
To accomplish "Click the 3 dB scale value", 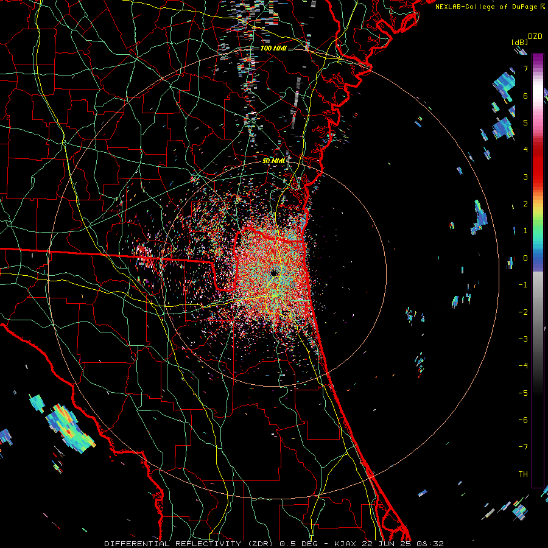I will (525, 177).
